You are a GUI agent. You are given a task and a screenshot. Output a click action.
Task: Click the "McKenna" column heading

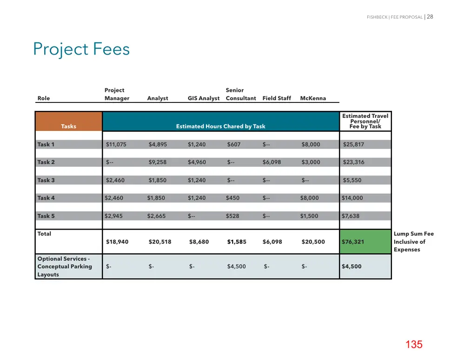coord(313,98)
